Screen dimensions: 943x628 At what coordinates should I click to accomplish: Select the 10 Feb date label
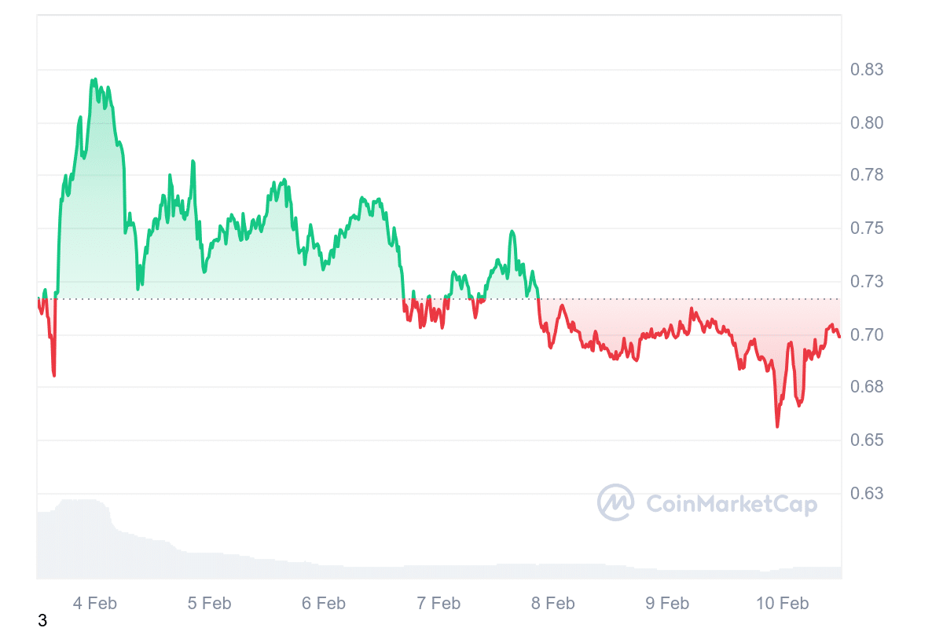(x=782, y=603)
